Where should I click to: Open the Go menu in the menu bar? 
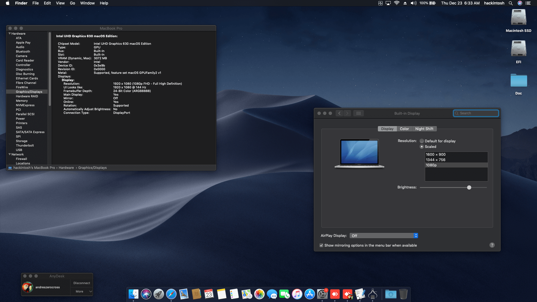(72, 3)
